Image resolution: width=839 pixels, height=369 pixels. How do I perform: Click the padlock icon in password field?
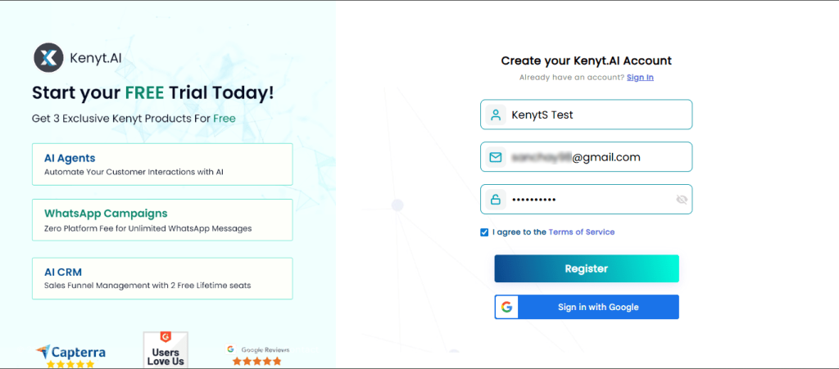tap(496, 200)
